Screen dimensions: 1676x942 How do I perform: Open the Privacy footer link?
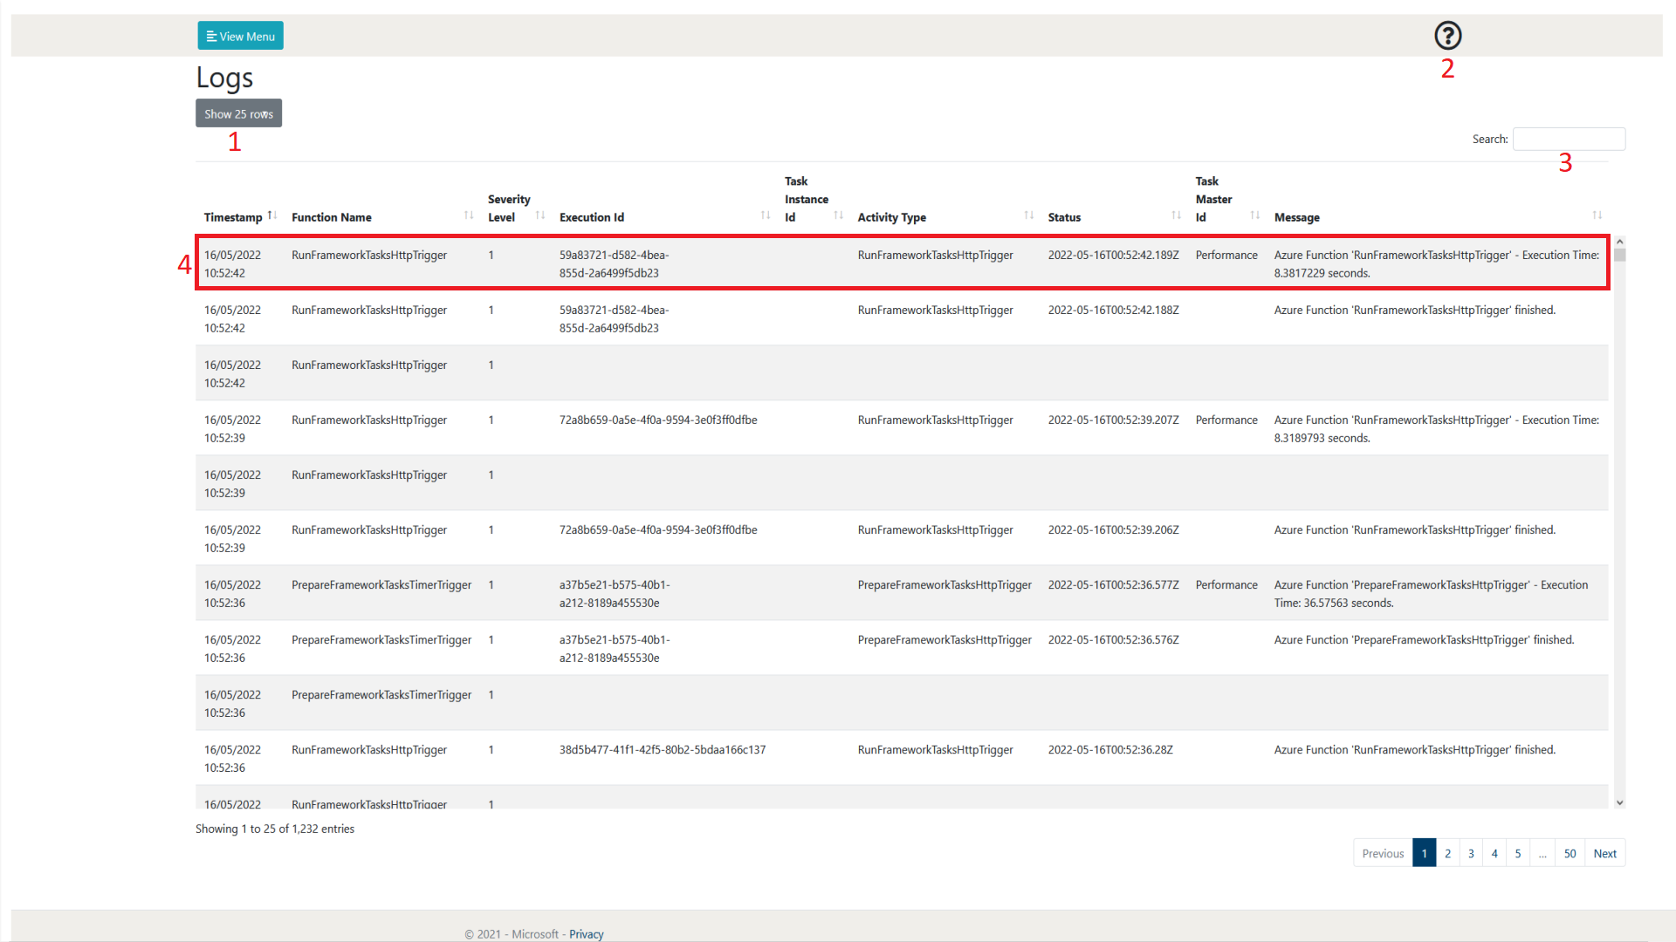click(x=586, y=934)
